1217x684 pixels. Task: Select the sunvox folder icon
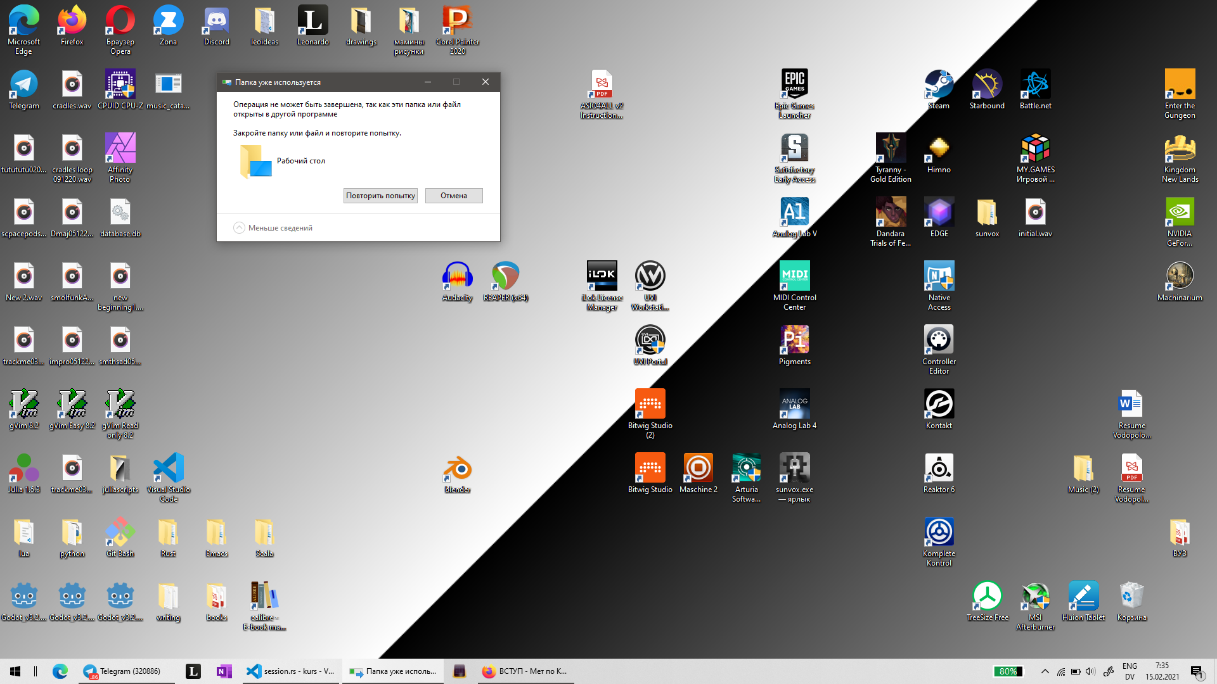988,217
